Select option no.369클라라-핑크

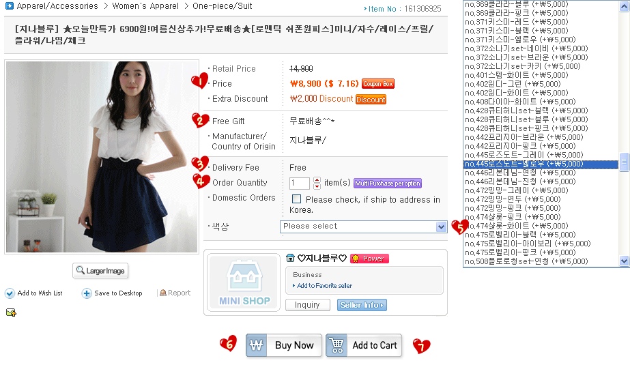click(541, 13)
